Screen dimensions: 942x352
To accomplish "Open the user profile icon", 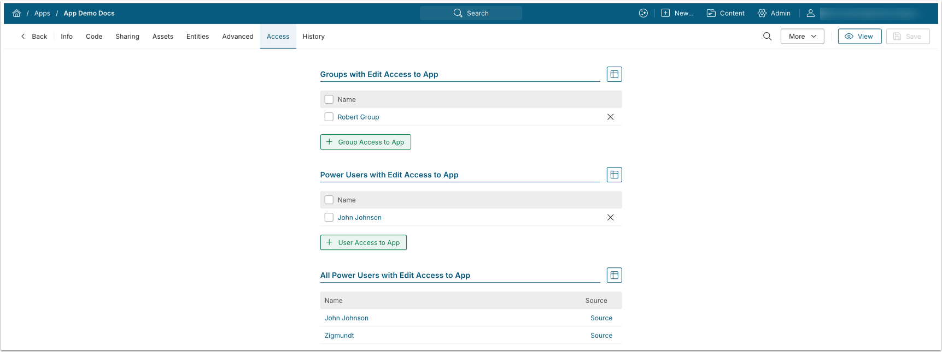I will click(x=810, y=13).
